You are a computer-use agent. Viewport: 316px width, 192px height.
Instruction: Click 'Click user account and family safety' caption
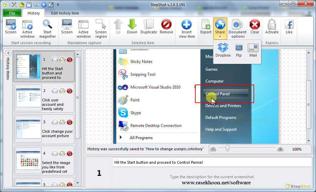click(53, 104)
